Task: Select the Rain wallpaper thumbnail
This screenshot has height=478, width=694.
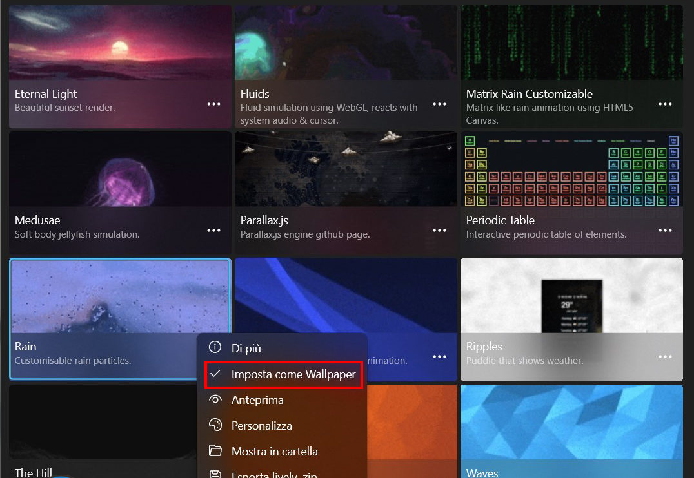Action: pyautogui.click(x=120, y=296)
